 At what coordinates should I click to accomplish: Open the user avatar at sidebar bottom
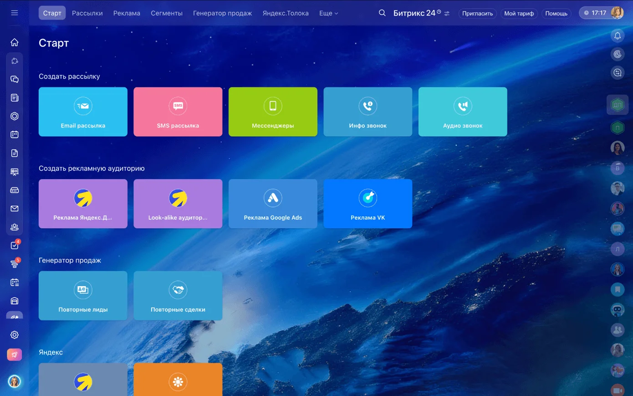[x=15, y=381]
